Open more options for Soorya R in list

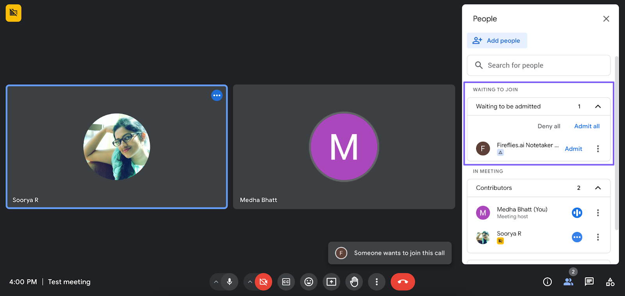pyautogui.click(x=598, y=237)
